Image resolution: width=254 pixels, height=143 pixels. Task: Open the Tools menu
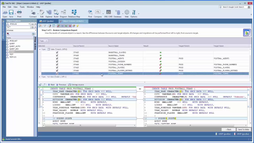(x=22, y=7)
